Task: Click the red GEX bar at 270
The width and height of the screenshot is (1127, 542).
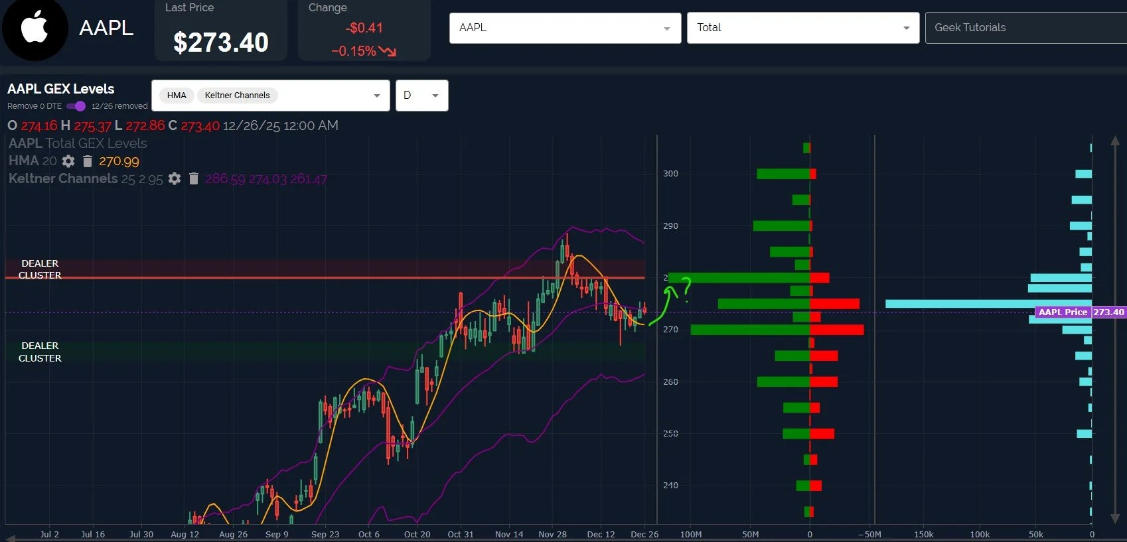Action: coord(837,330)
